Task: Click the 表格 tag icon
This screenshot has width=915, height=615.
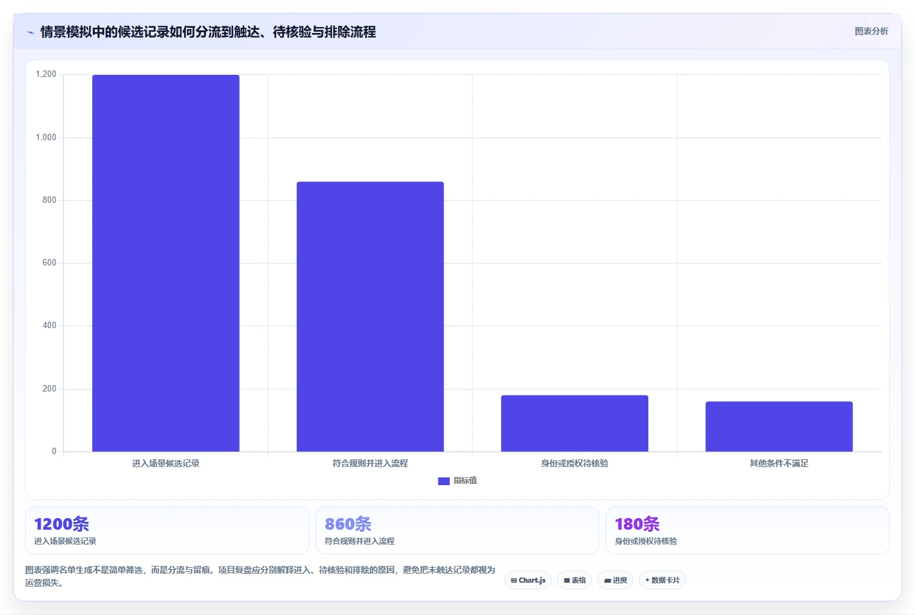Action: [567, 581]
